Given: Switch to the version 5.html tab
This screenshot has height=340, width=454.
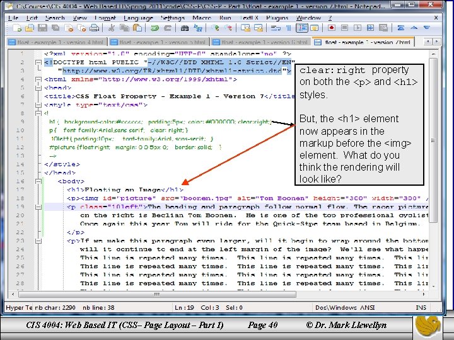Looking at the screenshot, I should click(x=158, y=42).
